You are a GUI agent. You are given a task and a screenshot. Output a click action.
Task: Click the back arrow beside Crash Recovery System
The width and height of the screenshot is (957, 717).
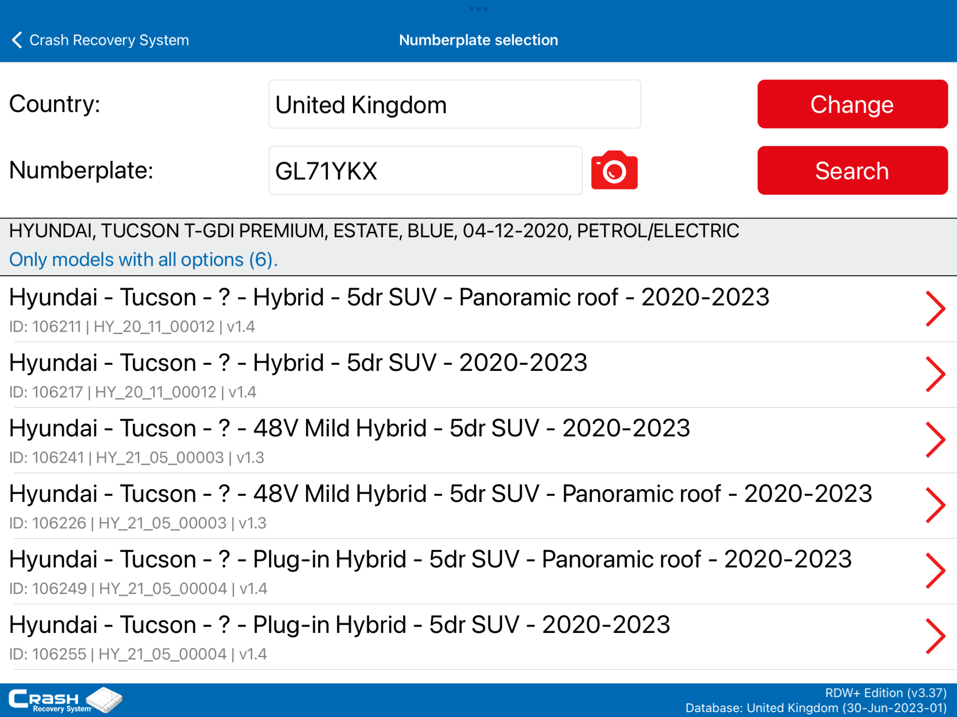click(17, 40)
